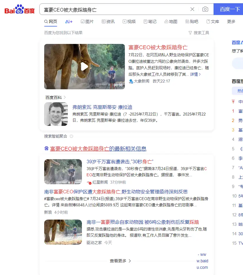Open 富豪CEO被大象踩踏身亡的最新相关信息 link
Image resolution: width=243 pixels, height=275 pixels.
(98, 149)
